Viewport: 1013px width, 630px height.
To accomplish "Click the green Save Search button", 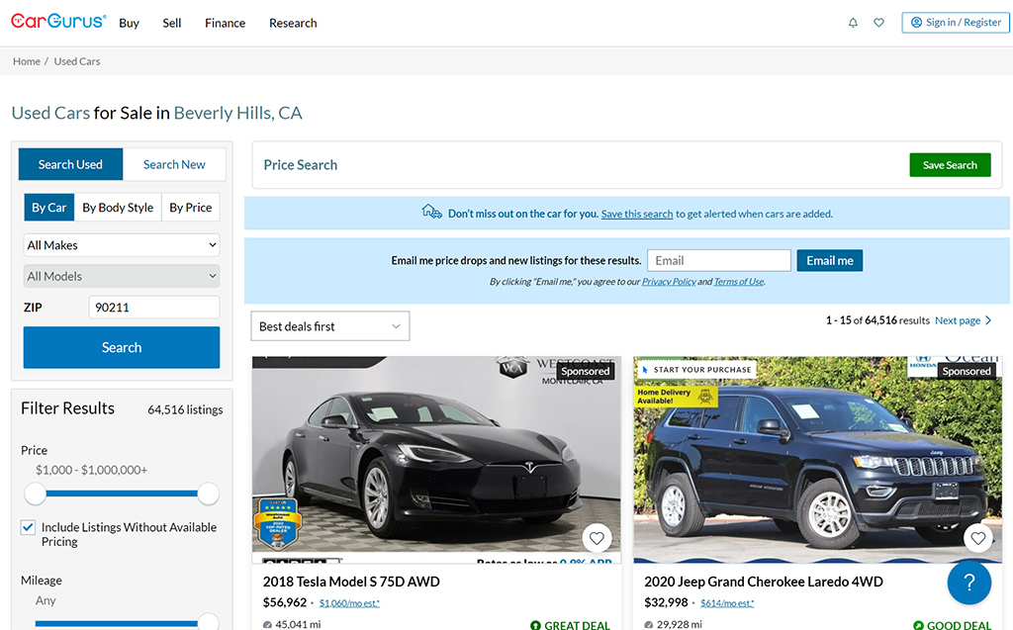I will coord(950,165).
